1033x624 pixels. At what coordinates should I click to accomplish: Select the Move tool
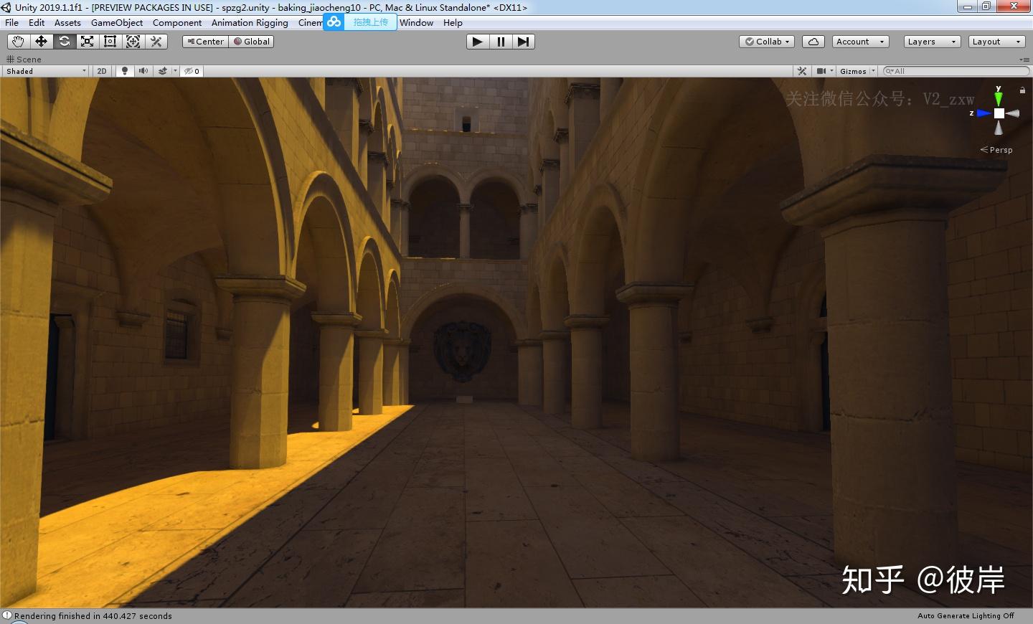(41, 42)
